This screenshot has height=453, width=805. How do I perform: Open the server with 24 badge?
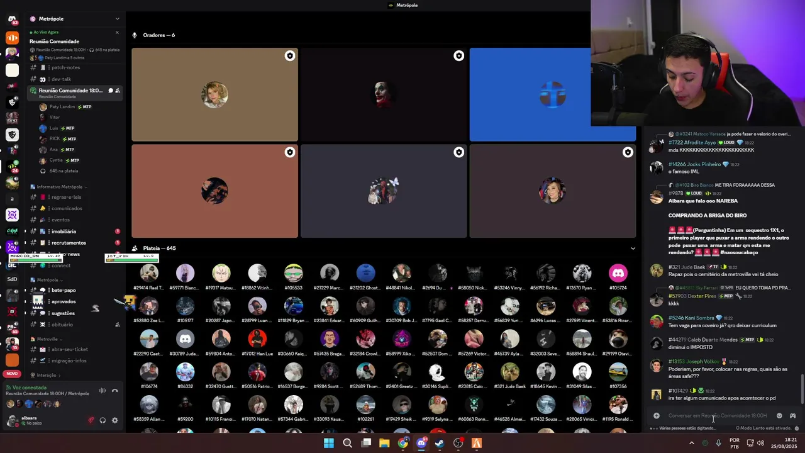12,167
